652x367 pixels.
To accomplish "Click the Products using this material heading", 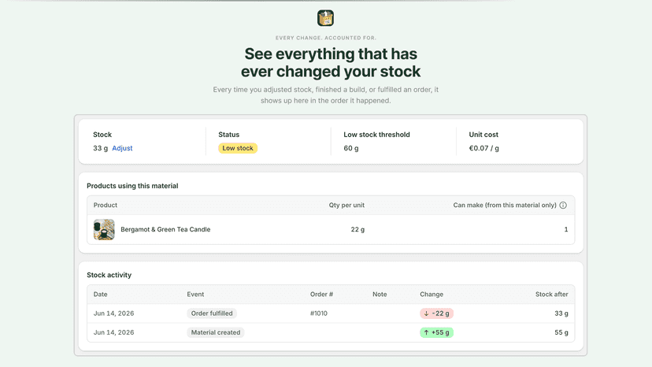I will tap(132, 186).
